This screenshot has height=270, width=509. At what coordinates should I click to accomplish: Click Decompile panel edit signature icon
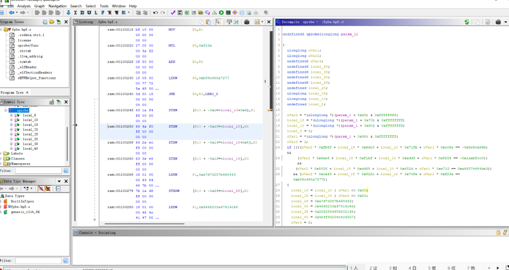[487, 22]
